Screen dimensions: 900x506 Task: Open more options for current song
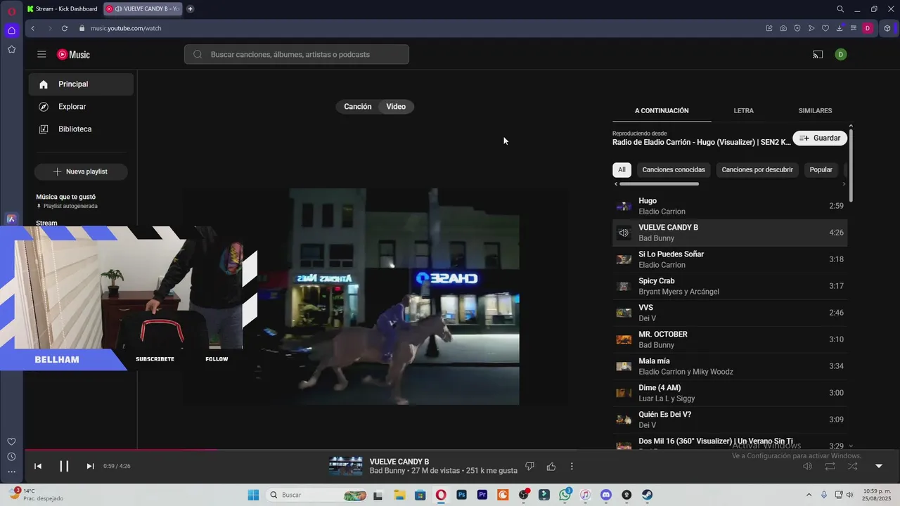pos(572,466)
